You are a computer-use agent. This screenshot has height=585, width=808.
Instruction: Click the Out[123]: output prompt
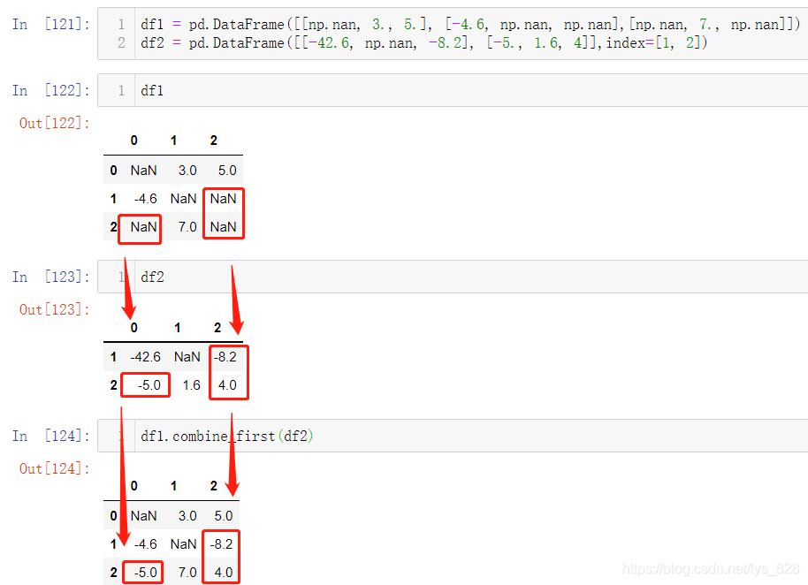tap(55, 309)
